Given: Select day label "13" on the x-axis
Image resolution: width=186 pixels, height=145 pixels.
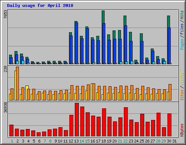Looking at the screenshot, I should click(x=76, y=141).
